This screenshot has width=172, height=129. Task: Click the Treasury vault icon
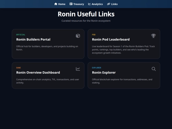pos(71,4)
